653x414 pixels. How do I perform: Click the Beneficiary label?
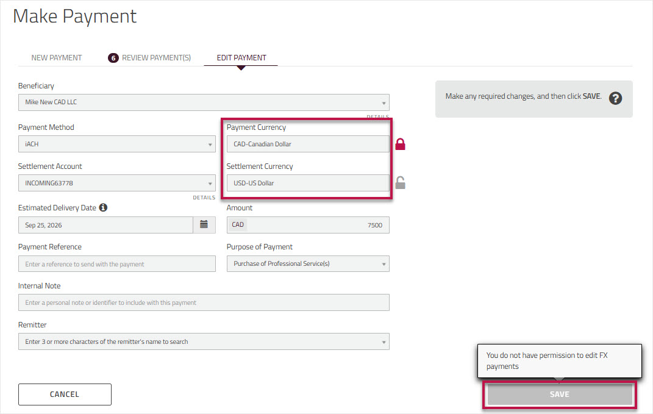36,86
